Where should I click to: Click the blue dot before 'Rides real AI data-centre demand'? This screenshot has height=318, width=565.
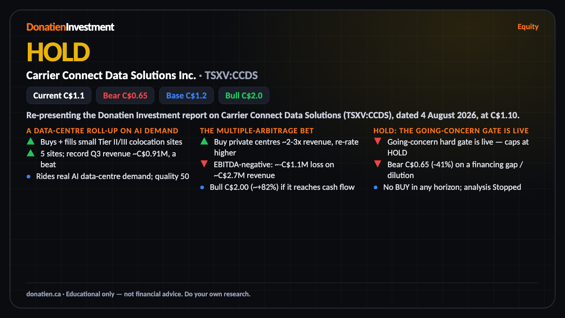point(29,177)
